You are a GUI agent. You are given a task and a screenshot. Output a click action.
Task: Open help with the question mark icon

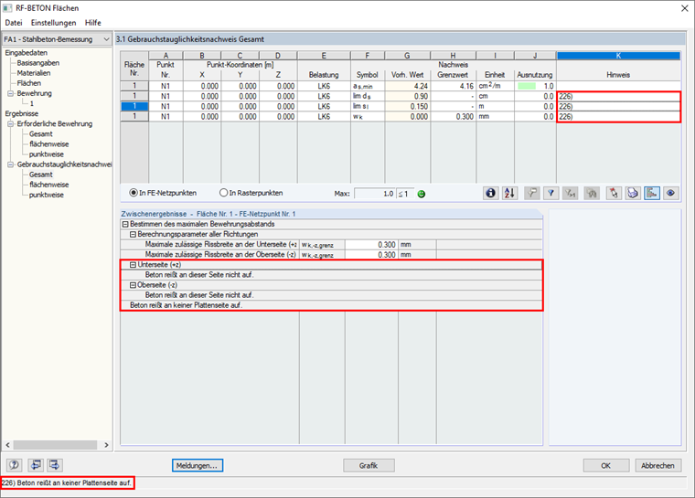click(x=15, y=465)
